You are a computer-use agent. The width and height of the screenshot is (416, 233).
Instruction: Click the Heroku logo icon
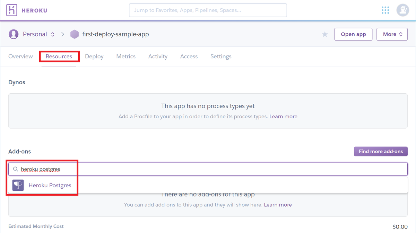(12, 10)
